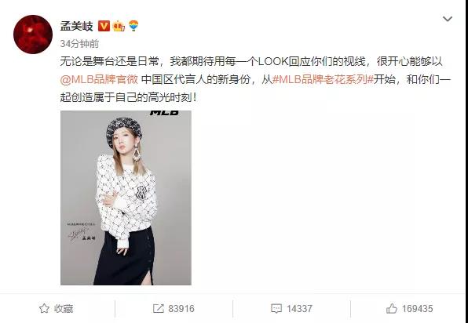Screen dimensions: 468x323
Task: Click the orange V verified badge
Action: pos(104,26)
